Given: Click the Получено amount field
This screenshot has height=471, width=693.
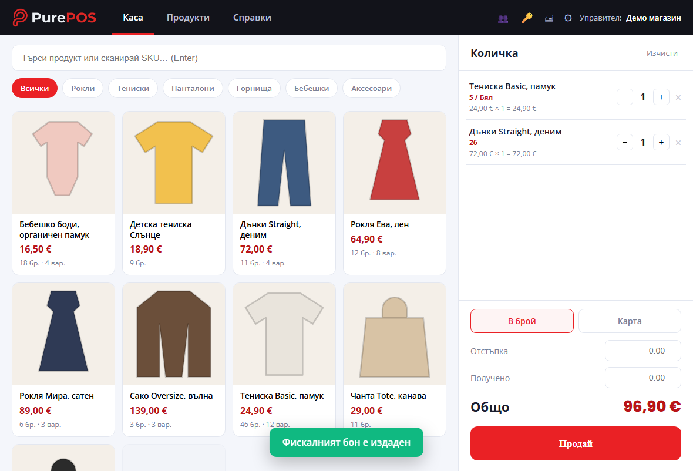Looking at the screenshot, I should (642, 378).
